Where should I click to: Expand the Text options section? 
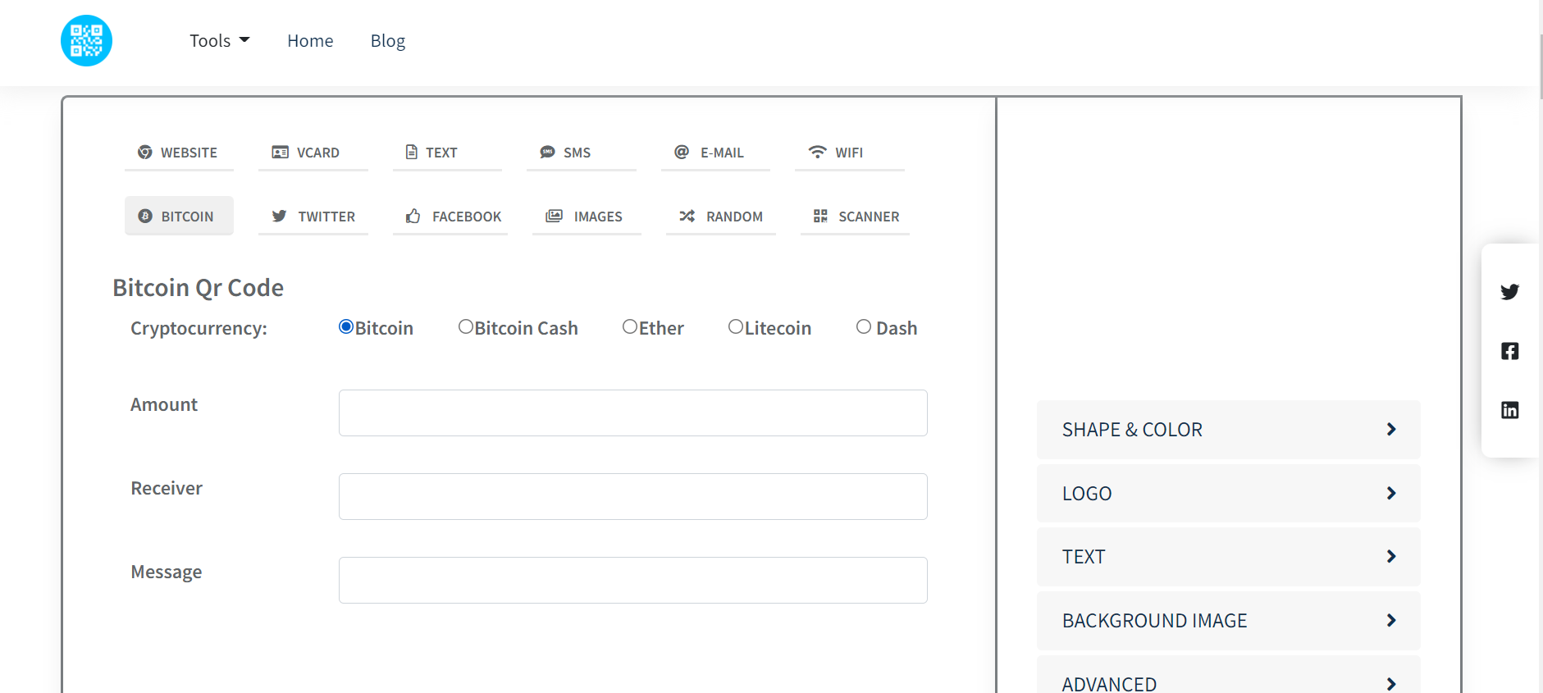[x=1228, y=557]
